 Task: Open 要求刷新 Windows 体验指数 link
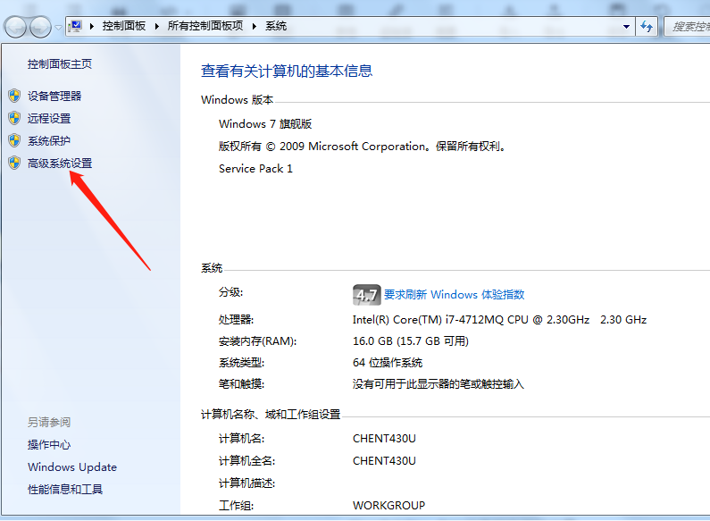point(455,295)
